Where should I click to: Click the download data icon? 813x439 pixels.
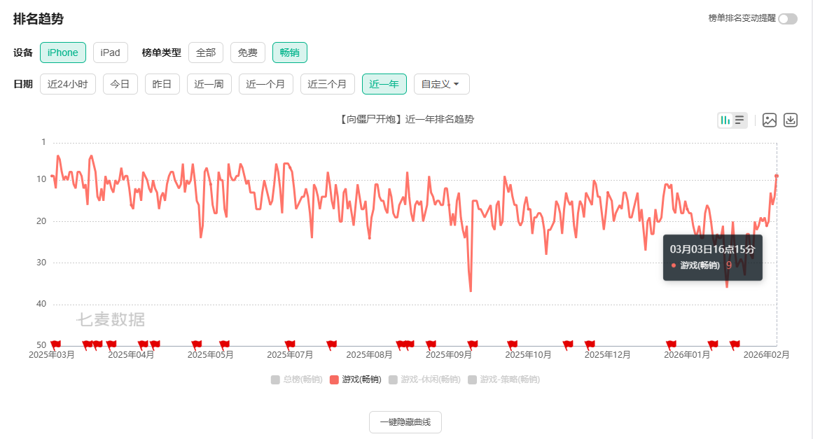click(790, 120)
